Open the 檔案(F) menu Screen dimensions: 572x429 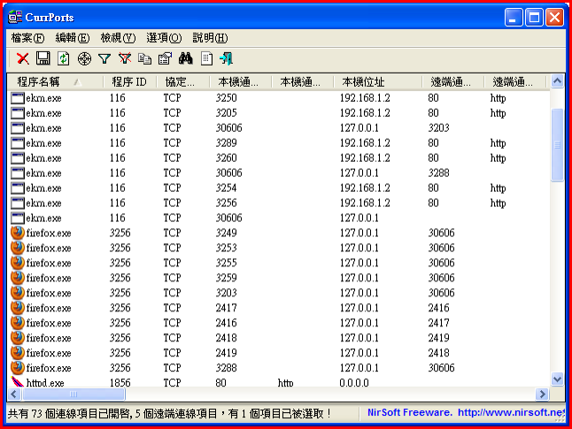(27, 38)
